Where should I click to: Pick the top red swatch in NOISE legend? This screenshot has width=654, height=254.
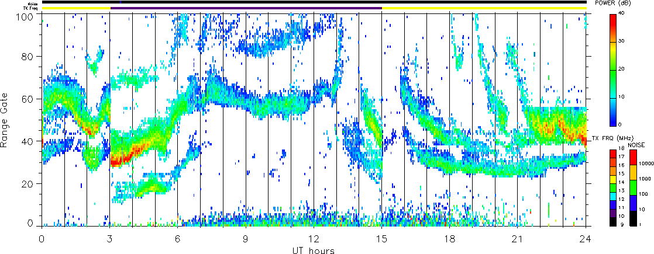coord(633,158)
